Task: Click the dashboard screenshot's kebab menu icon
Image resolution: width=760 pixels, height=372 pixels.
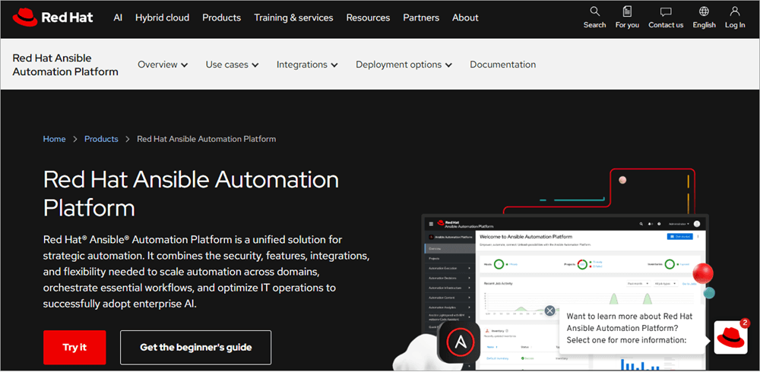Action: click(x=698, y=236)
